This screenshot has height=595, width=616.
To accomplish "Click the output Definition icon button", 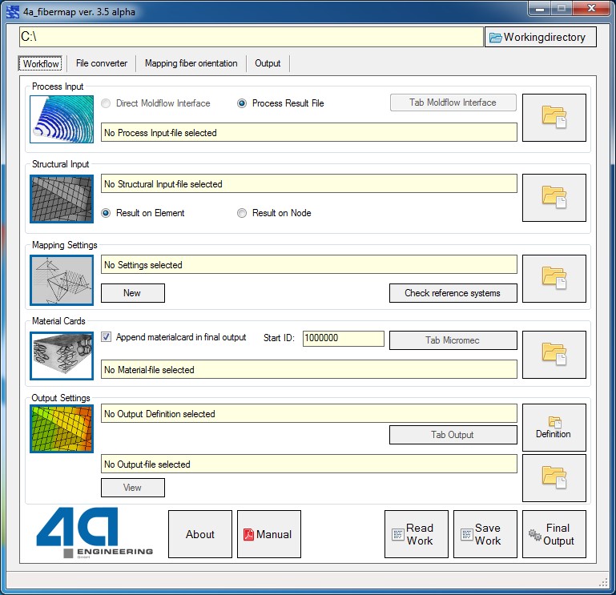I will click(554, 428).
